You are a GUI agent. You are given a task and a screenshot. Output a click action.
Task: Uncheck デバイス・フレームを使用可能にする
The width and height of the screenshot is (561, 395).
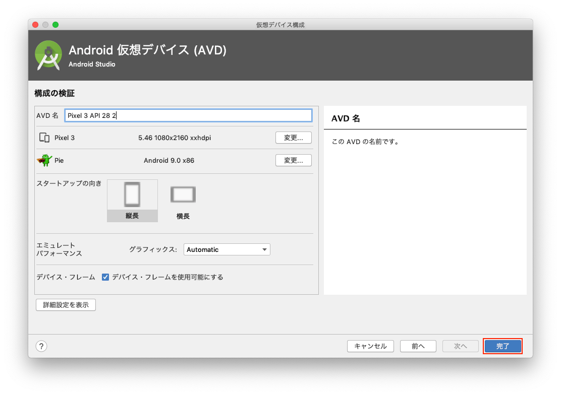coord(105,277)
